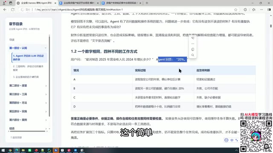Click the QR code in the corner
Viewport: 273px width, 153px height.
point(256,136)
